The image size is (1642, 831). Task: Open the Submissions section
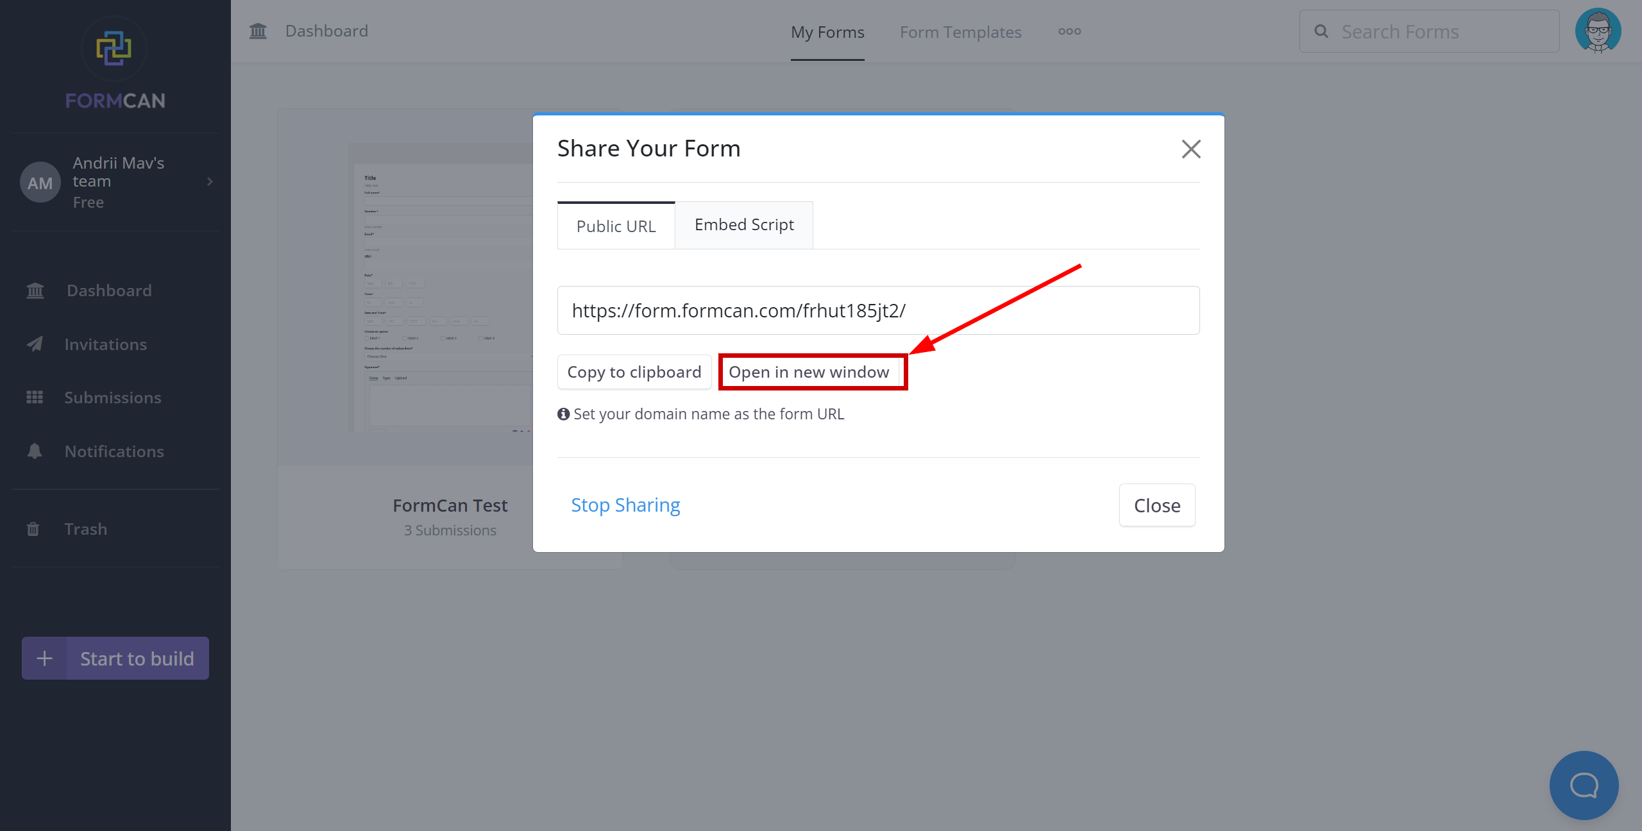pos(112,396)
